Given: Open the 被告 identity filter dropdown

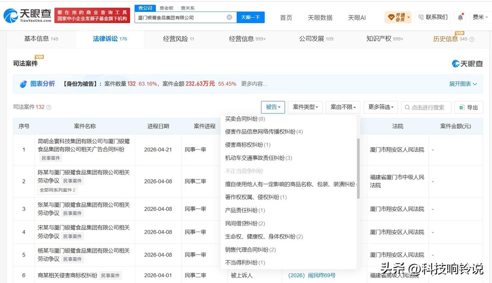Looking at the screenshot, I should pos(273,107).
